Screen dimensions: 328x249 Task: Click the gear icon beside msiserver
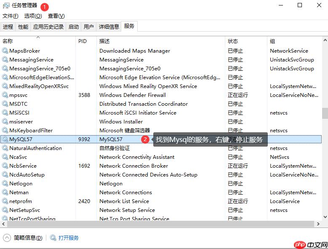pyautogui.click(x=5, y=121)
